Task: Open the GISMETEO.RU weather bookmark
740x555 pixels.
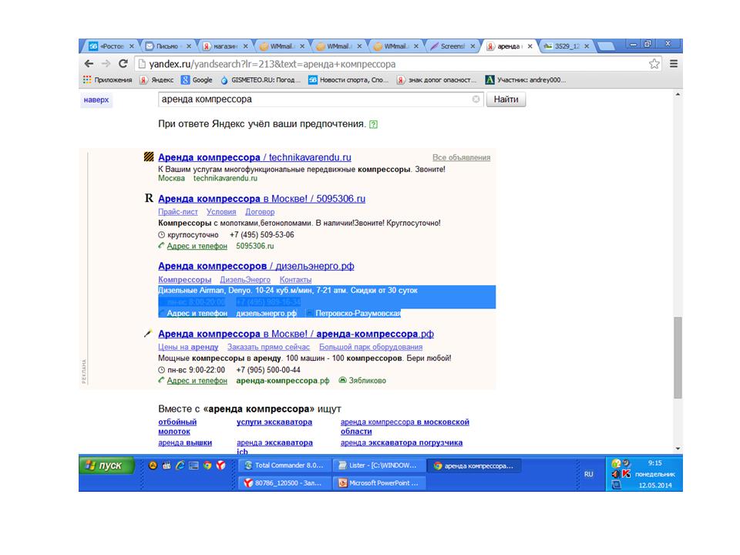Action: click(261, 80)
